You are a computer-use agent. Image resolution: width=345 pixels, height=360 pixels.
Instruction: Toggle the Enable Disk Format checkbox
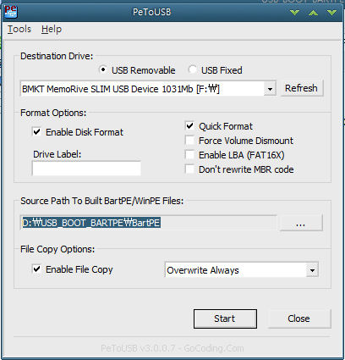[37, 132]
